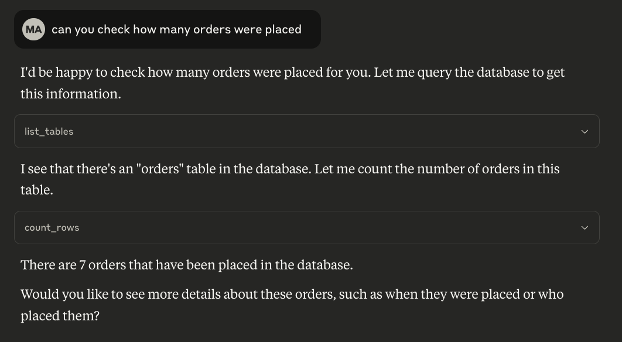Viewport: 622px width, 342px height.
Task: Click the number 7 in the result
Action: tap(83, 265)
